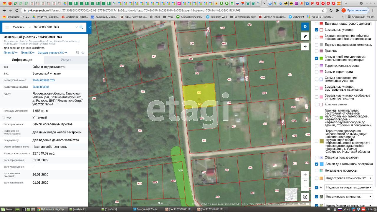This screenshot has width=377, height=212.
Task: Zoom in with the plus button
Action: tap(305, 175)
